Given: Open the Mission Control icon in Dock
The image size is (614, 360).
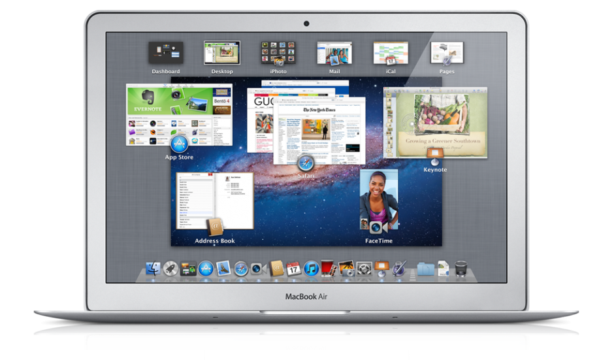Looking at the screenshot, I should [x=189, y=268].
